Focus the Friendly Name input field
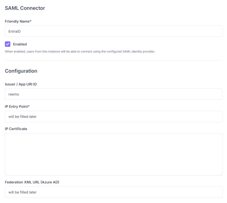This screenshot has width=227, height=203. click(x=114, y=31)
